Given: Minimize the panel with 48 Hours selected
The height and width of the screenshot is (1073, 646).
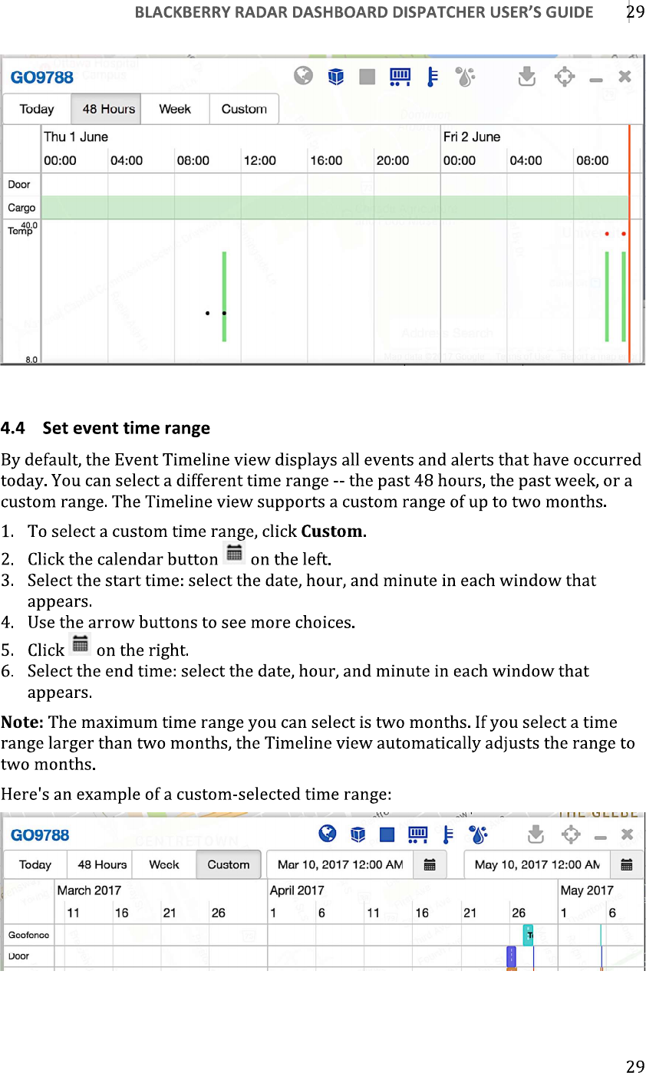Looking at the screenshot, I should tap(596, 80).
